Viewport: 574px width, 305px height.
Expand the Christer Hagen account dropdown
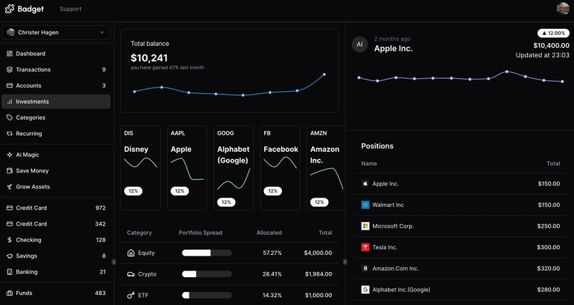click(56, 32)
